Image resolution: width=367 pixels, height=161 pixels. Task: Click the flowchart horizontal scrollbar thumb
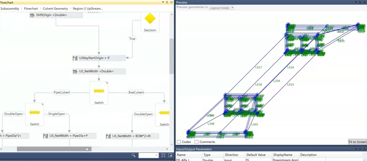[54, 149]
